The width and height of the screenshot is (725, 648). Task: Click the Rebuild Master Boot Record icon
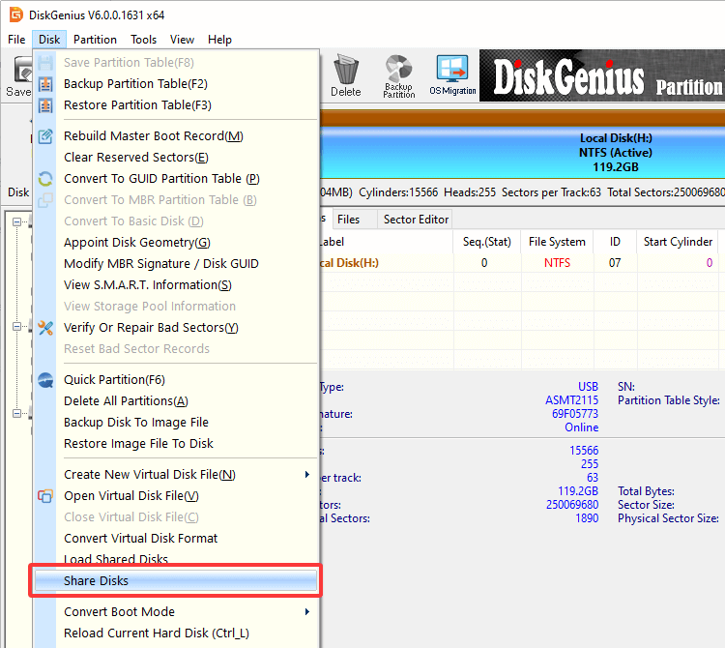pyautogui.click(x=45, y=136)
